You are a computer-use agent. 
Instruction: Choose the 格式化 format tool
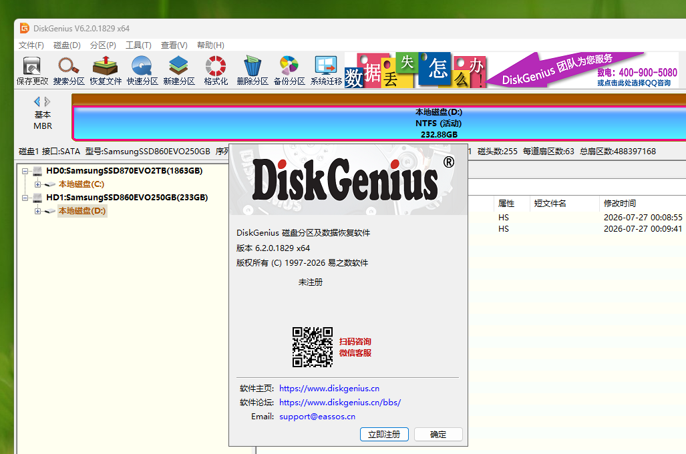(216, 71)
